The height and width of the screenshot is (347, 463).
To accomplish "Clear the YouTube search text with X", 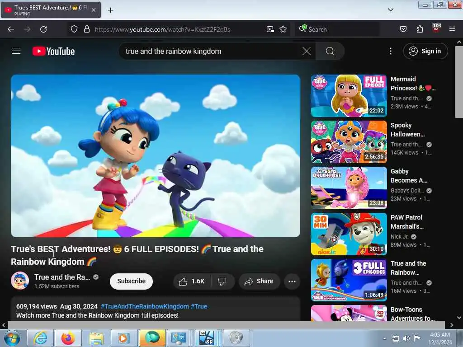I will (x=307, y=51).
